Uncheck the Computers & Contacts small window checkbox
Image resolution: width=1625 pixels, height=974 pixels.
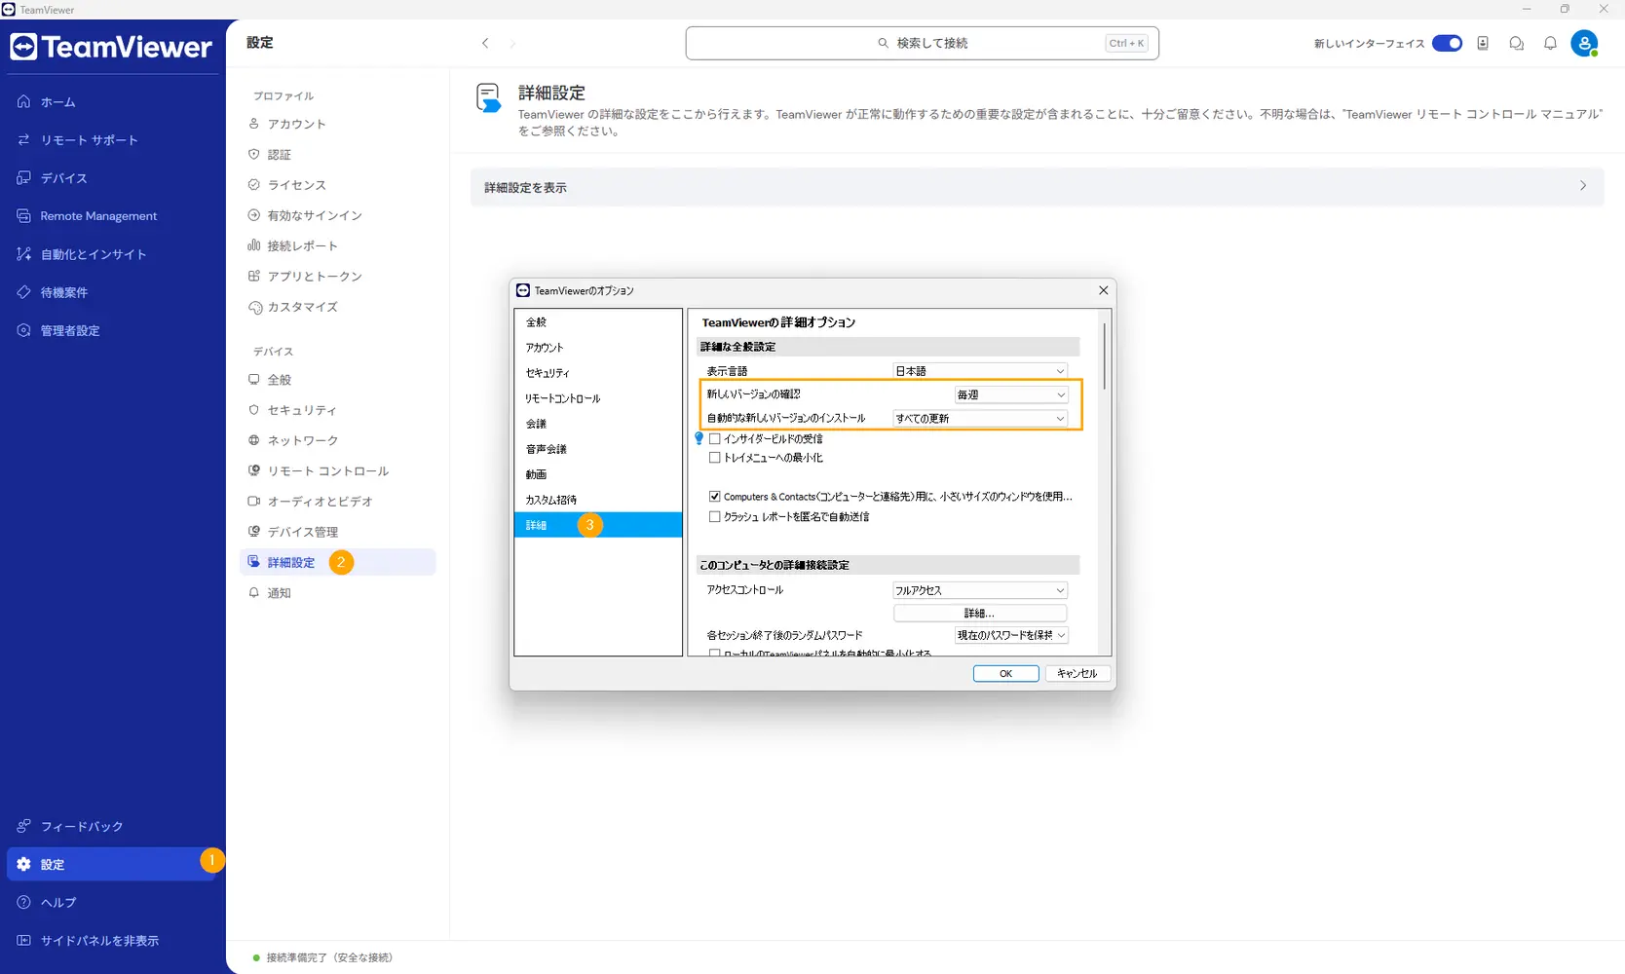pyautogui.click(x=715, y=496)
